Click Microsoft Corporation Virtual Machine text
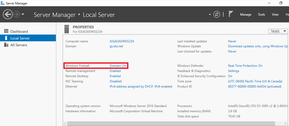Screen dimensions: 289x126 136,111
